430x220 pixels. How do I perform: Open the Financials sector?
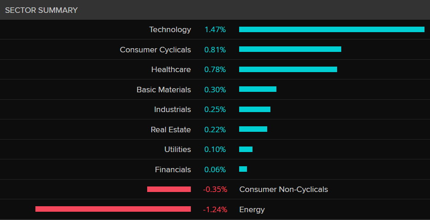coord(172,169)
